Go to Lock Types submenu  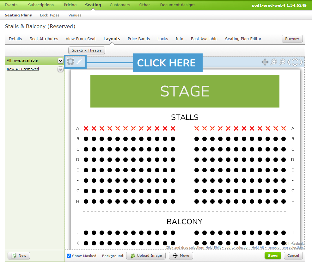[x=50, y=15]
